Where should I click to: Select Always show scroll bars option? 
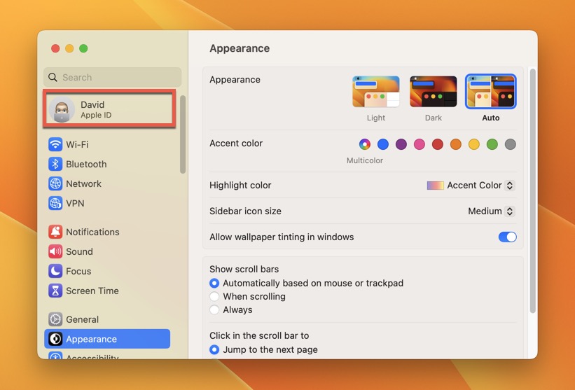214,309
